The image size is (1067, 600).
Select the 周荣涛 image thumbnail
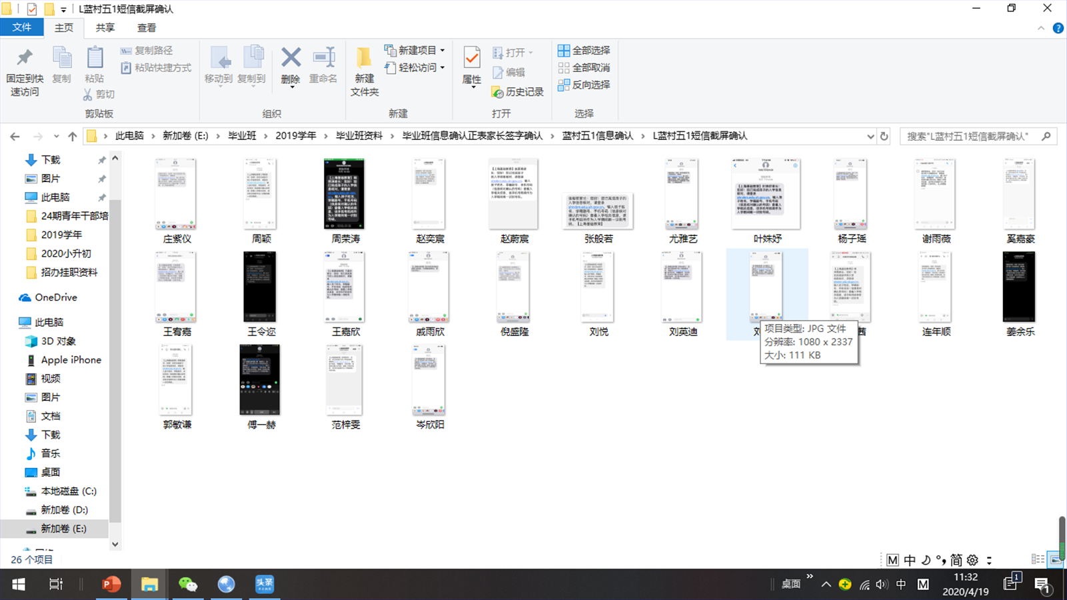pyautogui.click(x=345, y=195)
